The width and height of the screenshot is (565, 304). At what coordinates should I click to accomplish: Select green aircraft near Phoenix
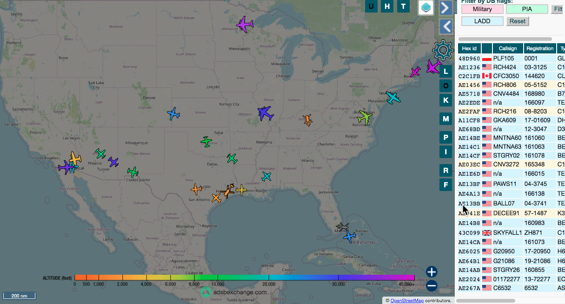click(x=100, y=153)
